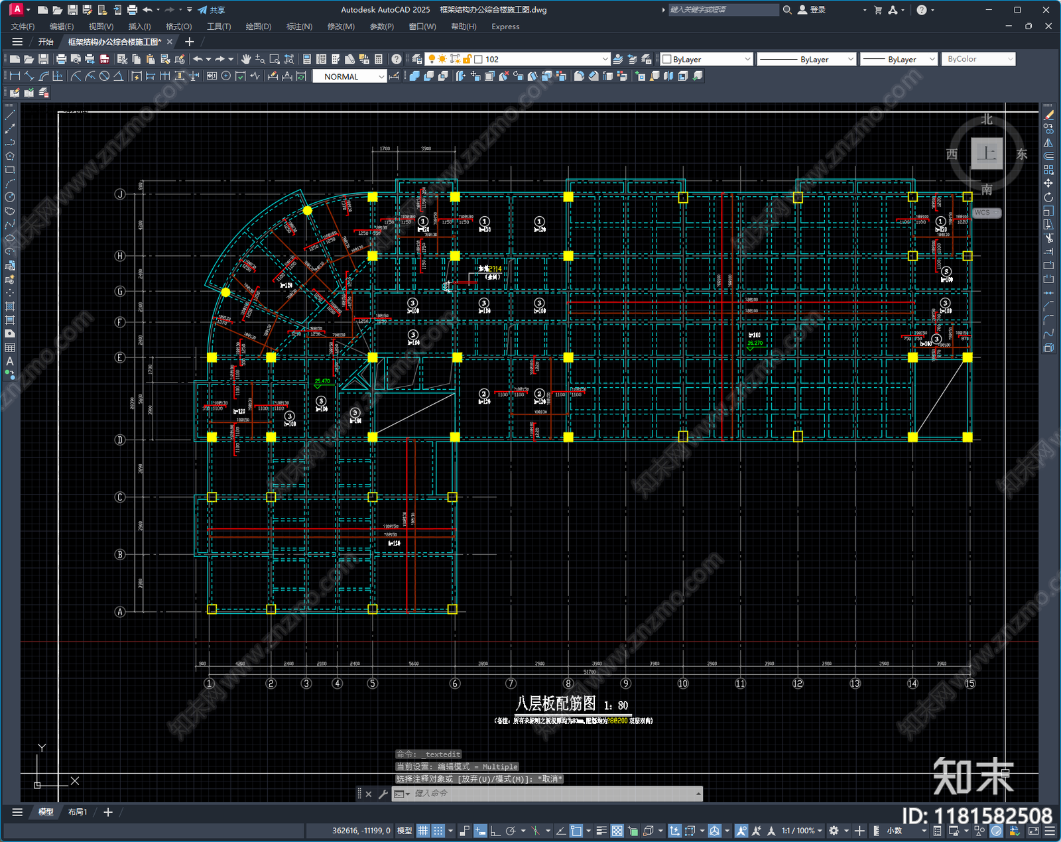Toggle snap mode in status bar

tap(438, 831)
